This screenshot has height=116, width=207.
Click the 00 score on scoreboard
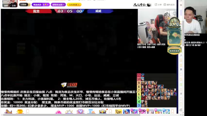79,11
